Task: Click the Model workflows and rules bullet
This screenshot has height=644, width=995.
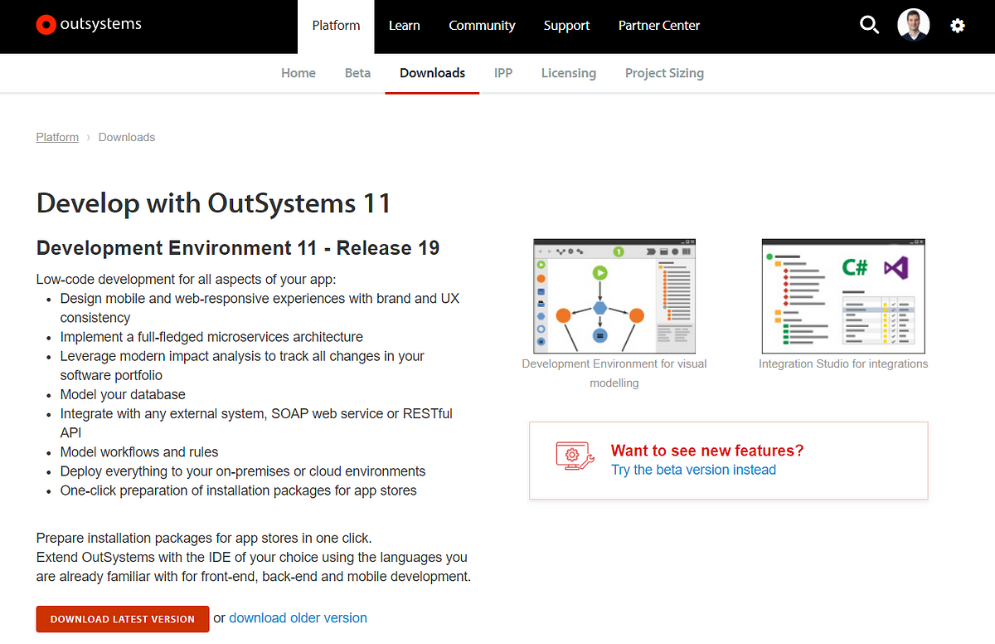Action: tap(139, 452)
